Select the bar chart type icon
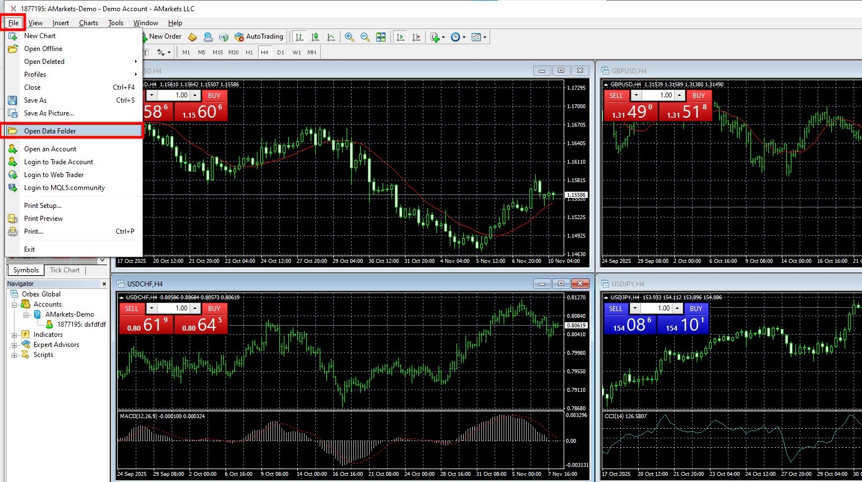This screenshot has height=482, width=862. [x=299, y=37]
